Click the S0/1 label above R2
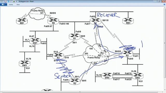The image size is (166, 93). click(77, 77)
